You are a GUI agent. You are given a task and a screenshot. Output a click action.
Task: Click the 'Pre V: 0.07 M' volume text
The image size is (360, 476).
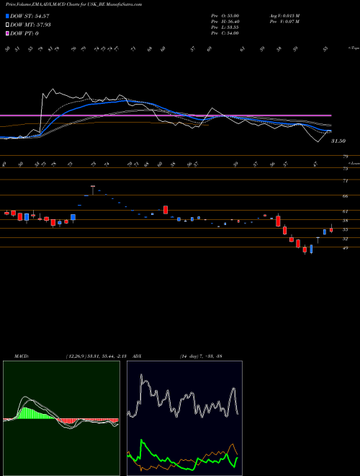coord(284,21)
